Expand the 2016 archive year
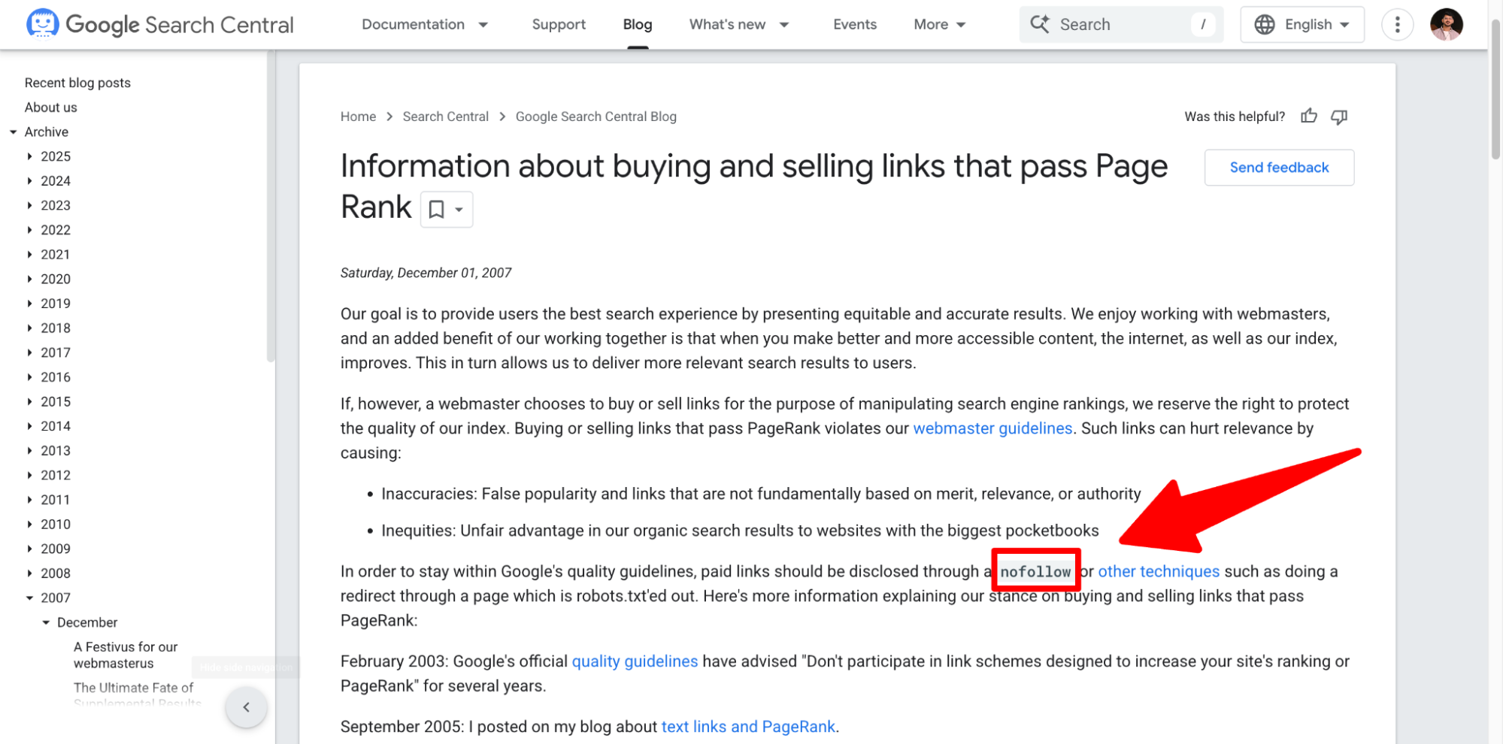 point(29,377)
